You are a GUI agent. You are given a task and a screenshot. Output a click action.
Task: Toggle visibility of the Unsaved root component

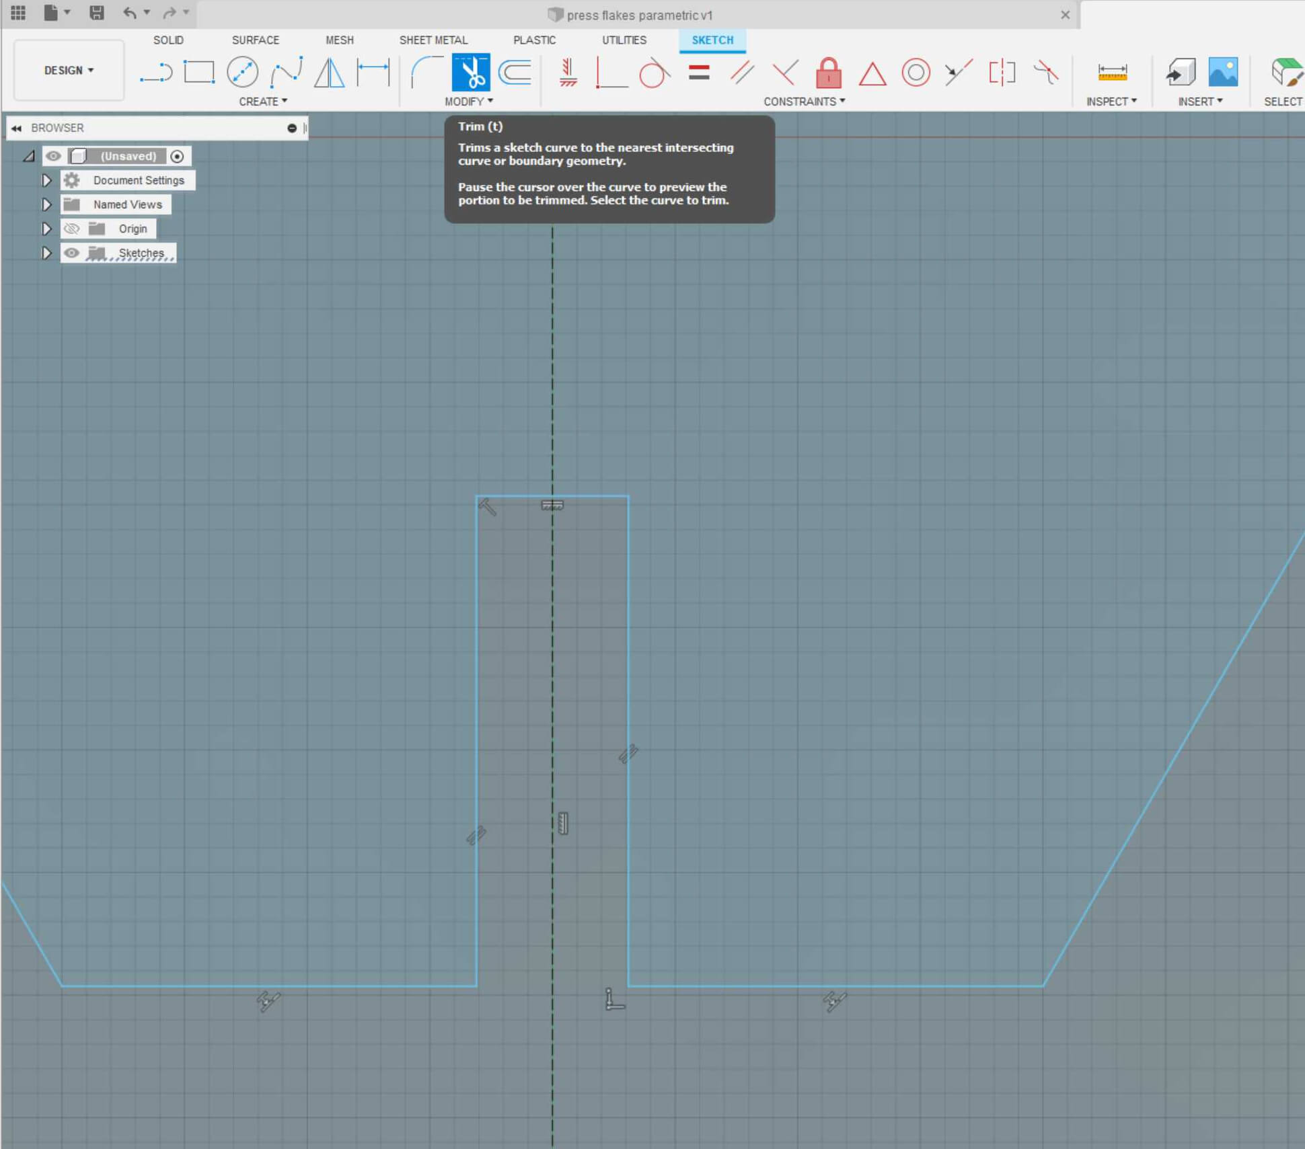tap(53, 156)
